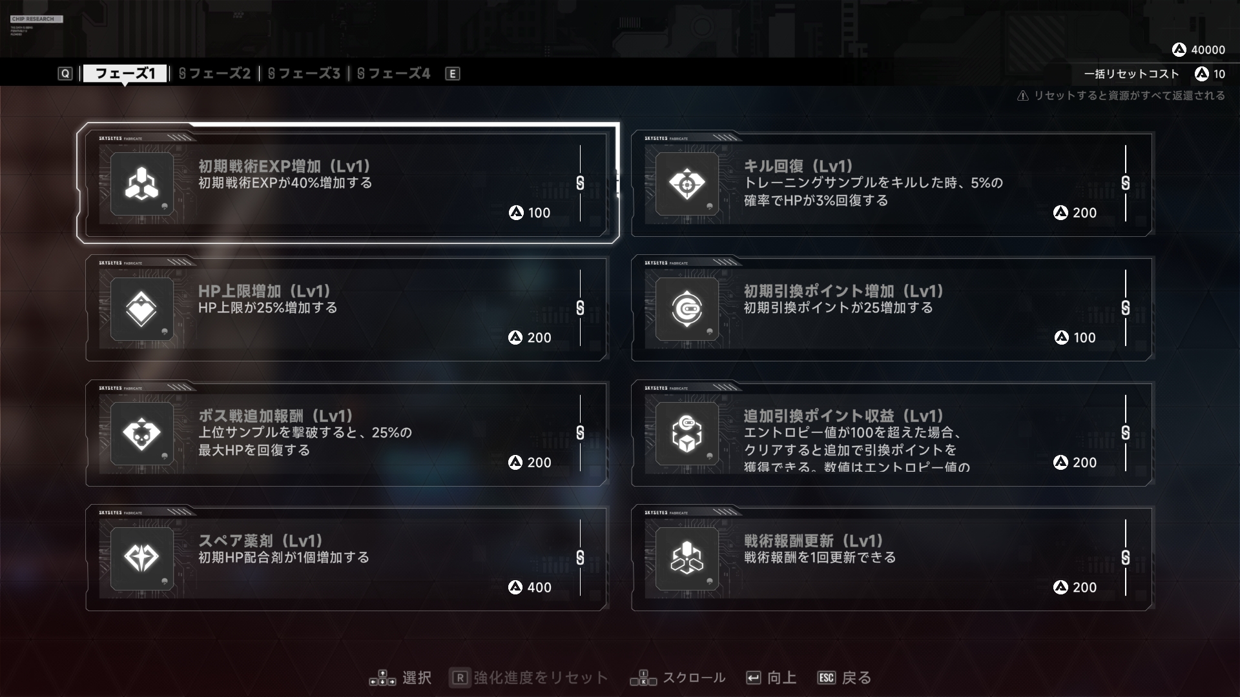Open the フェーズ4 tab
The width and height of the screenshot is (1240, 697).
(x=393, y=74)
